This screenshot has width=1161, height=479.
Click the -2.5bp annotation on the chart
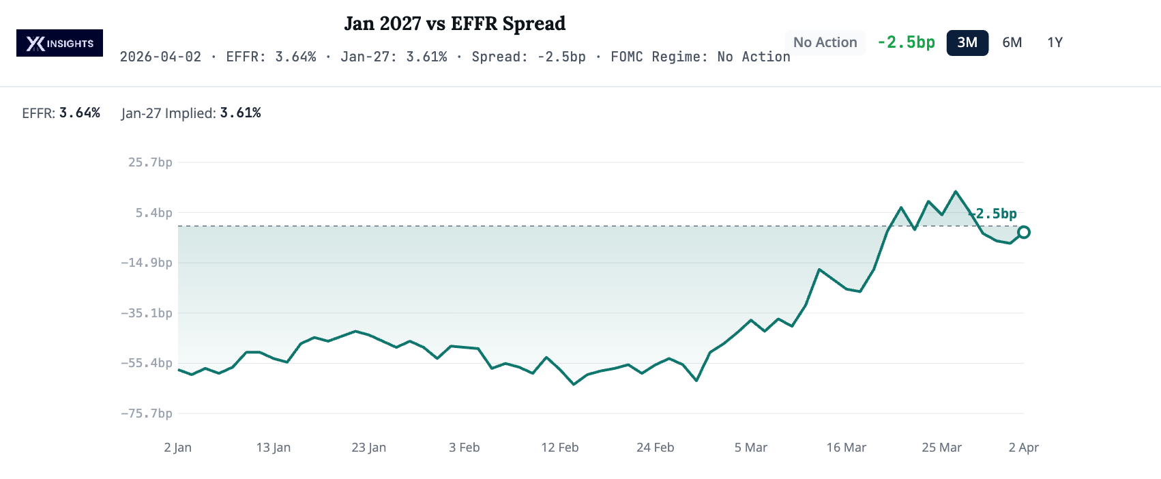(995, 214)
